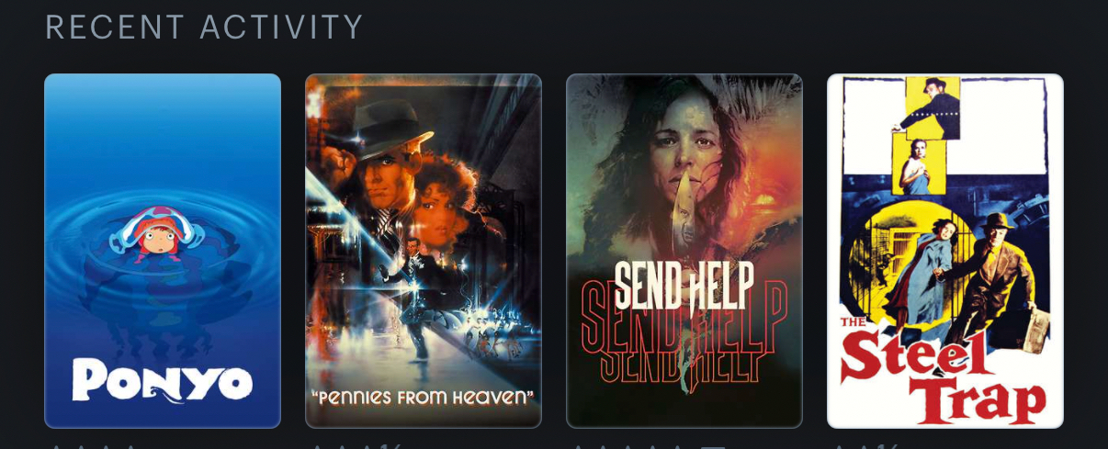The image size is (1108, 449).
Task: Open the Pennies from Heaven poster
Action: click(424, 251)
